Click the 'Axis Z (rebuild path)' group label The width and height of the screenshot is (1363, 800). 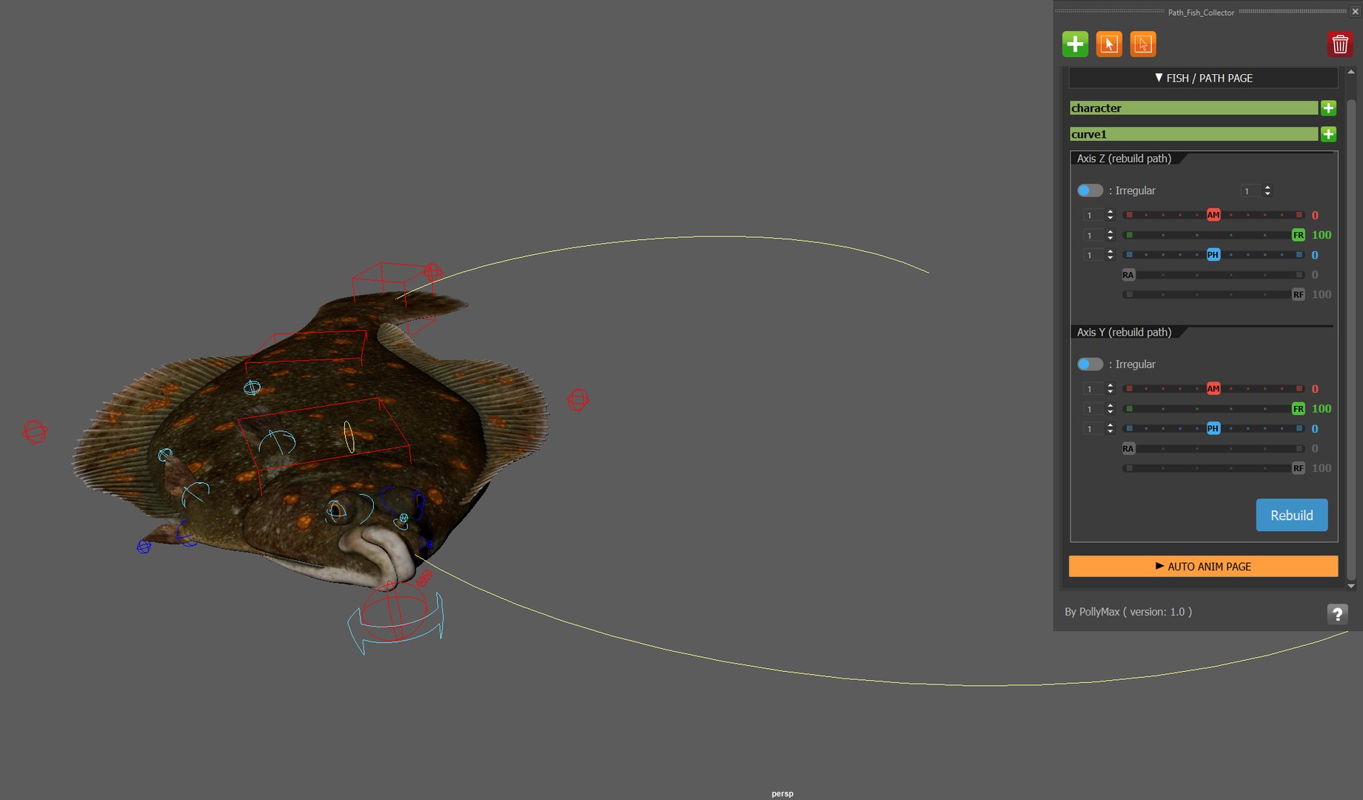[x=1124, y=159]
